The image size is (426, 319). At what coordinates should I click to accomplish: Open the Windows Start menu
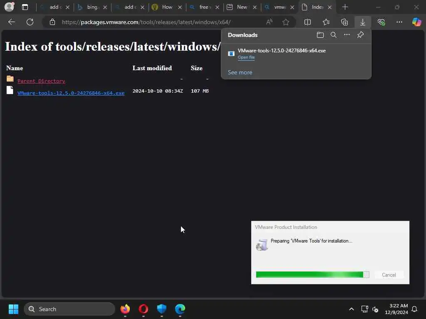[x=13, y=309]
